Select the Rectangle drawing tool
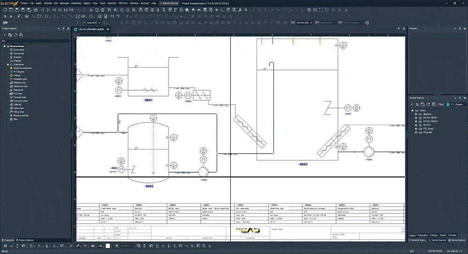The width and height of the screenshot is (468, 254). pos(39,16)
